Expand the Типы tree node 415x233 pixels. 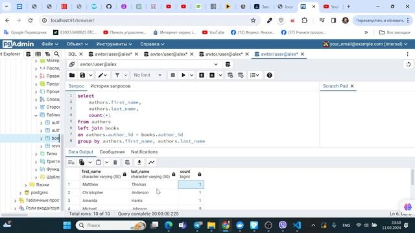(36, 154)
